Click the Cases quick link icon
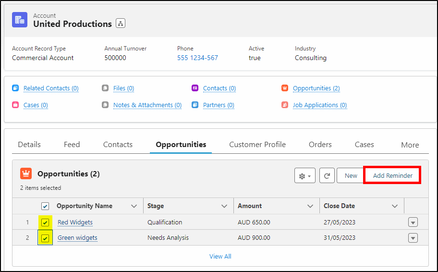 (x=15, y=105)
